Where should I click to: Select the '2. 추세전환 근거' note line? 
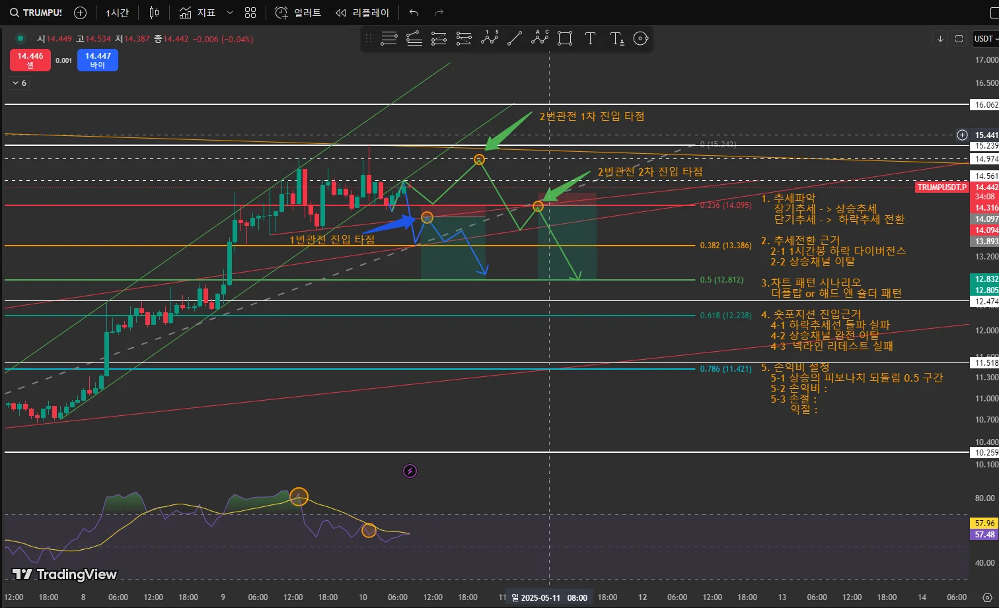tap(800, 240)
